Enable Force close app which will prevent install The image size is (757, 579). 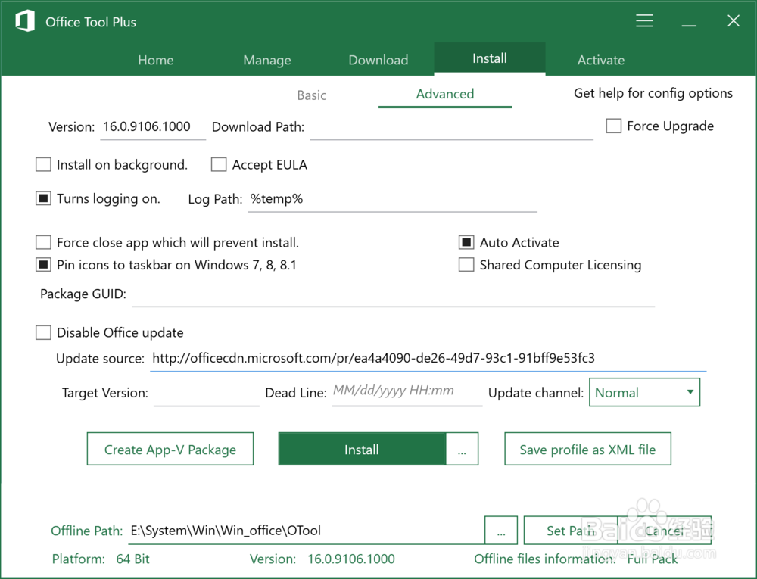pyautogui.click(x=43, y=242)
